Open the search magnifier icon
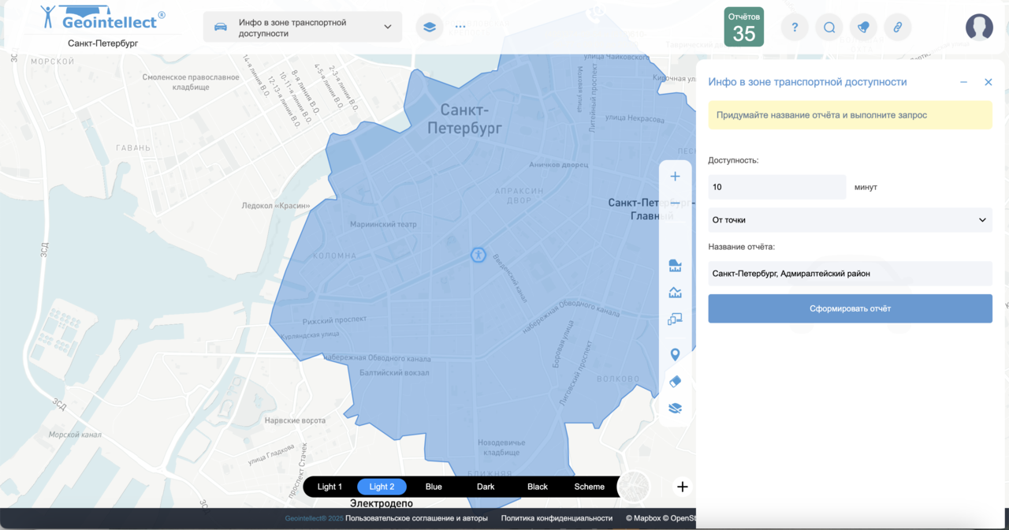This screenshot has width=1009, height=530. pyautogui.click(x=829, y=28)
